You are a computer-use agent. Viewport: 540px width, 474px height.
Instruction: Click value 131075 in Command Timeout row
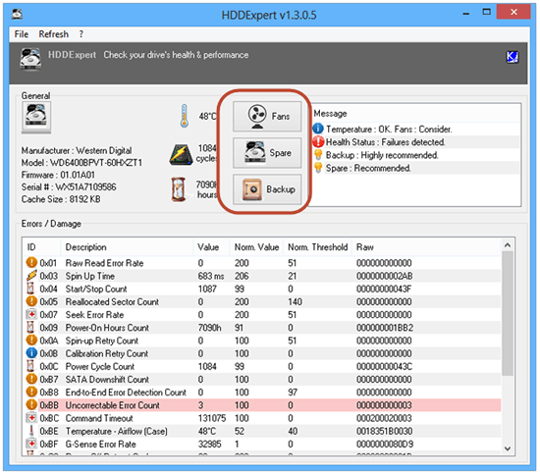coord(212,418)
